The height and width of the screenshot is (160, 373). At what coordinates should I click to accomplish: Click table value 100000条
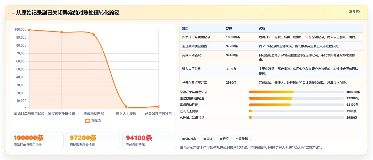pyautogui.click(x=233, y=37)
